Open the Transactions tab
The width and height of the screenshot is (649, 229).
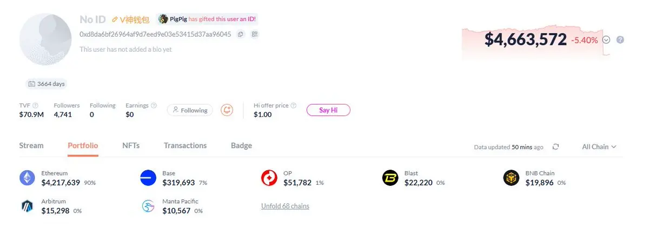[185, 145]
